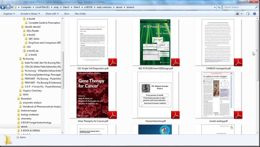Viewport: 260px width, 147px height.
Task: Click the chemestry folder icon
Action: (18, 118)
